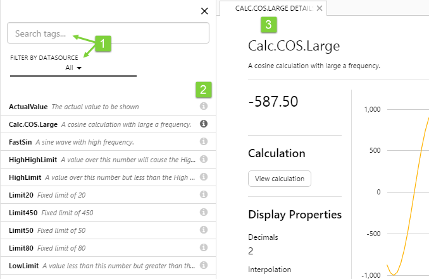This screenshot has height=279, width=429.
Task: Click info icon for Limit20 tag
Action: [204, 195]
